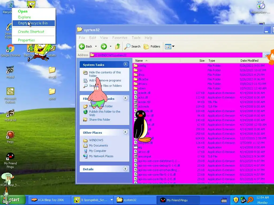Click the orange magnifier tray icon
The image size is (274, 205).
(x=250, y=200)
